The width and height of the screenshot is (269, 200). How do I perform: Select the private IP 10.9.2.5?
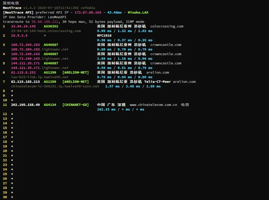pyautogui.click(x=19, y=35)
